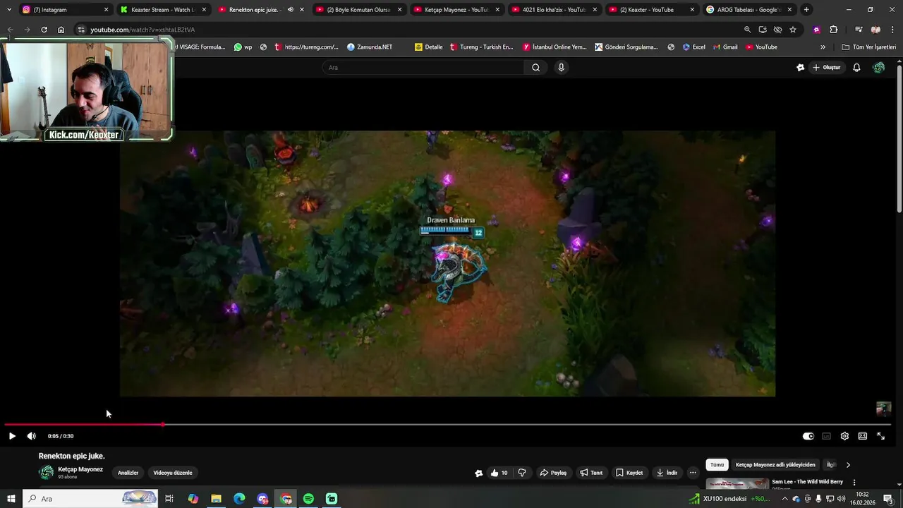
Task: Show more bookmarks with double chevron
Action: [x=823, y=47]
